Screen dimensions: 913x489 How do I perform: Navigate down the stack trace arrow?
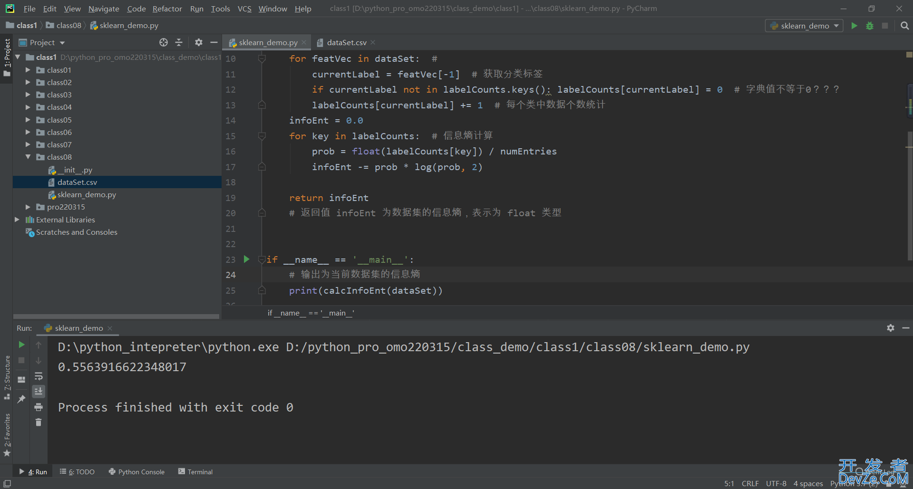(39, 360)
